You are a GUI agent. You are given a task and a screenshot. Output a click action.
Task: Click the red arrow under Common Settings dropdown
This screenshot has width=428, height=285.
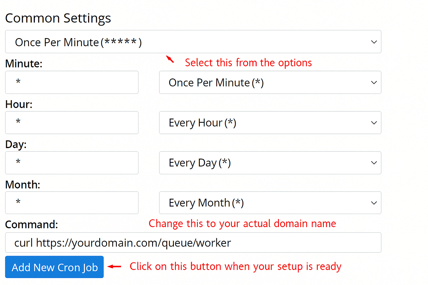pos(170,59)
